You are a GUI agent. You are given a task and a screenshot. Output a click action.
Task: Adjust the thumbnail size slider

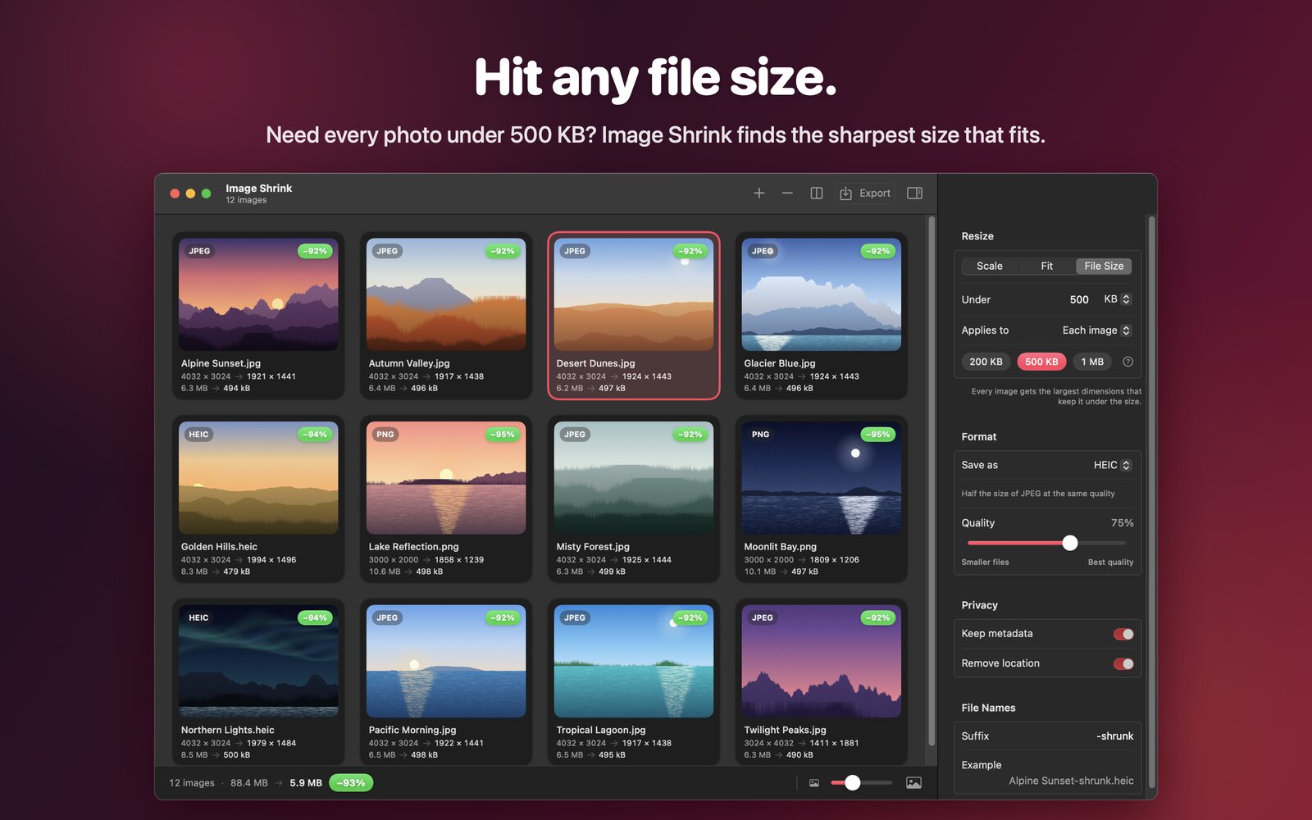(x=861, y=783)
